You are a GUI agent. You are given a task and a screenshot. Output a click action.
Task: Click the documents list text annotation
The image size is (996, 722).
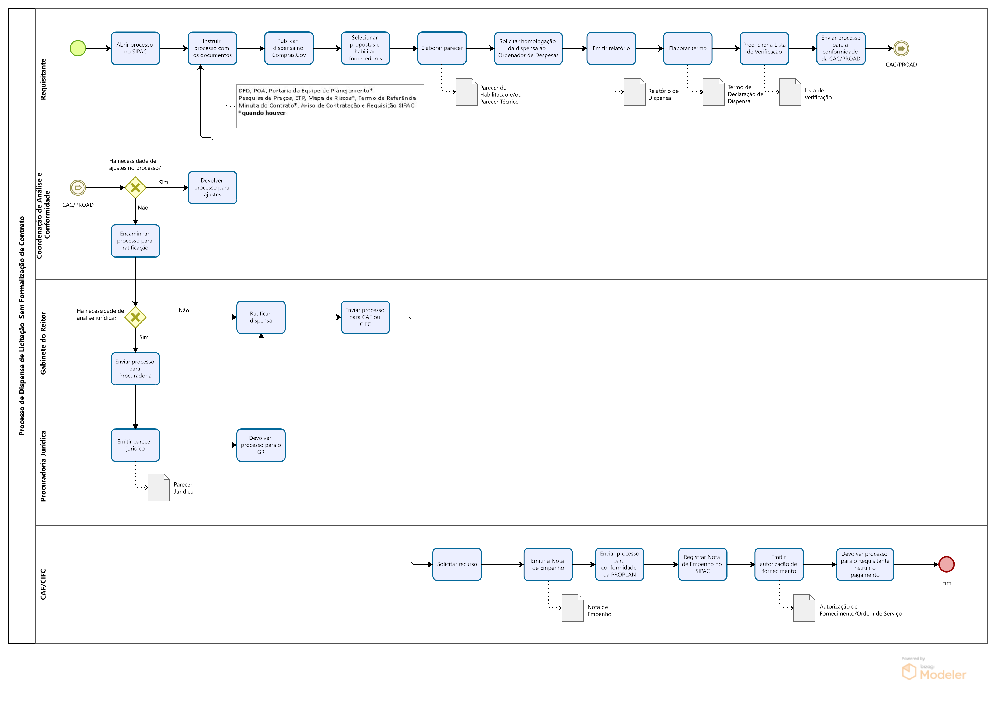coord(330,106)
